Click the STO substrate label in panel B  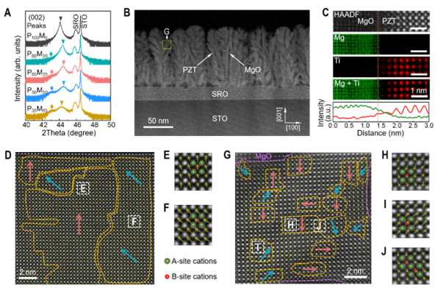[x=220, y=118]
